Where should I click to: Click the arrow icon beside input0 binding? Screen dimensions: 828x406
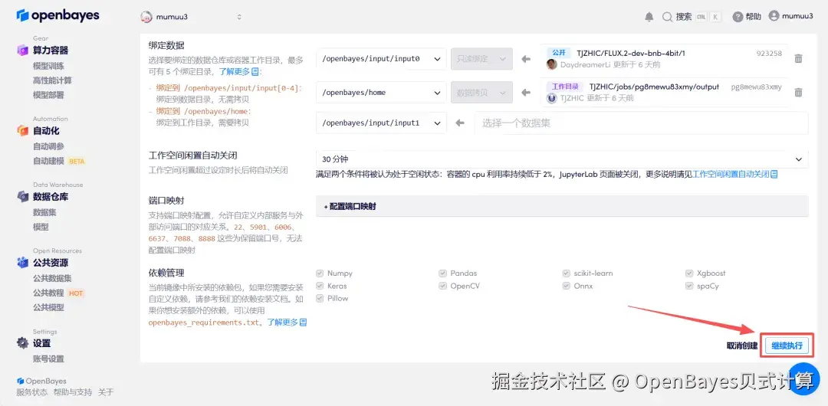[x=525, y=59]
